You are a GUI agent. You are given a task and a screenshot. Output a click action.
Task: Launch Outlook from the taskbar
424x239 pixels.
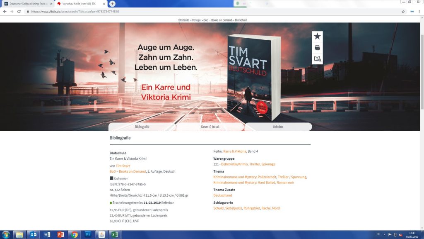33,235
